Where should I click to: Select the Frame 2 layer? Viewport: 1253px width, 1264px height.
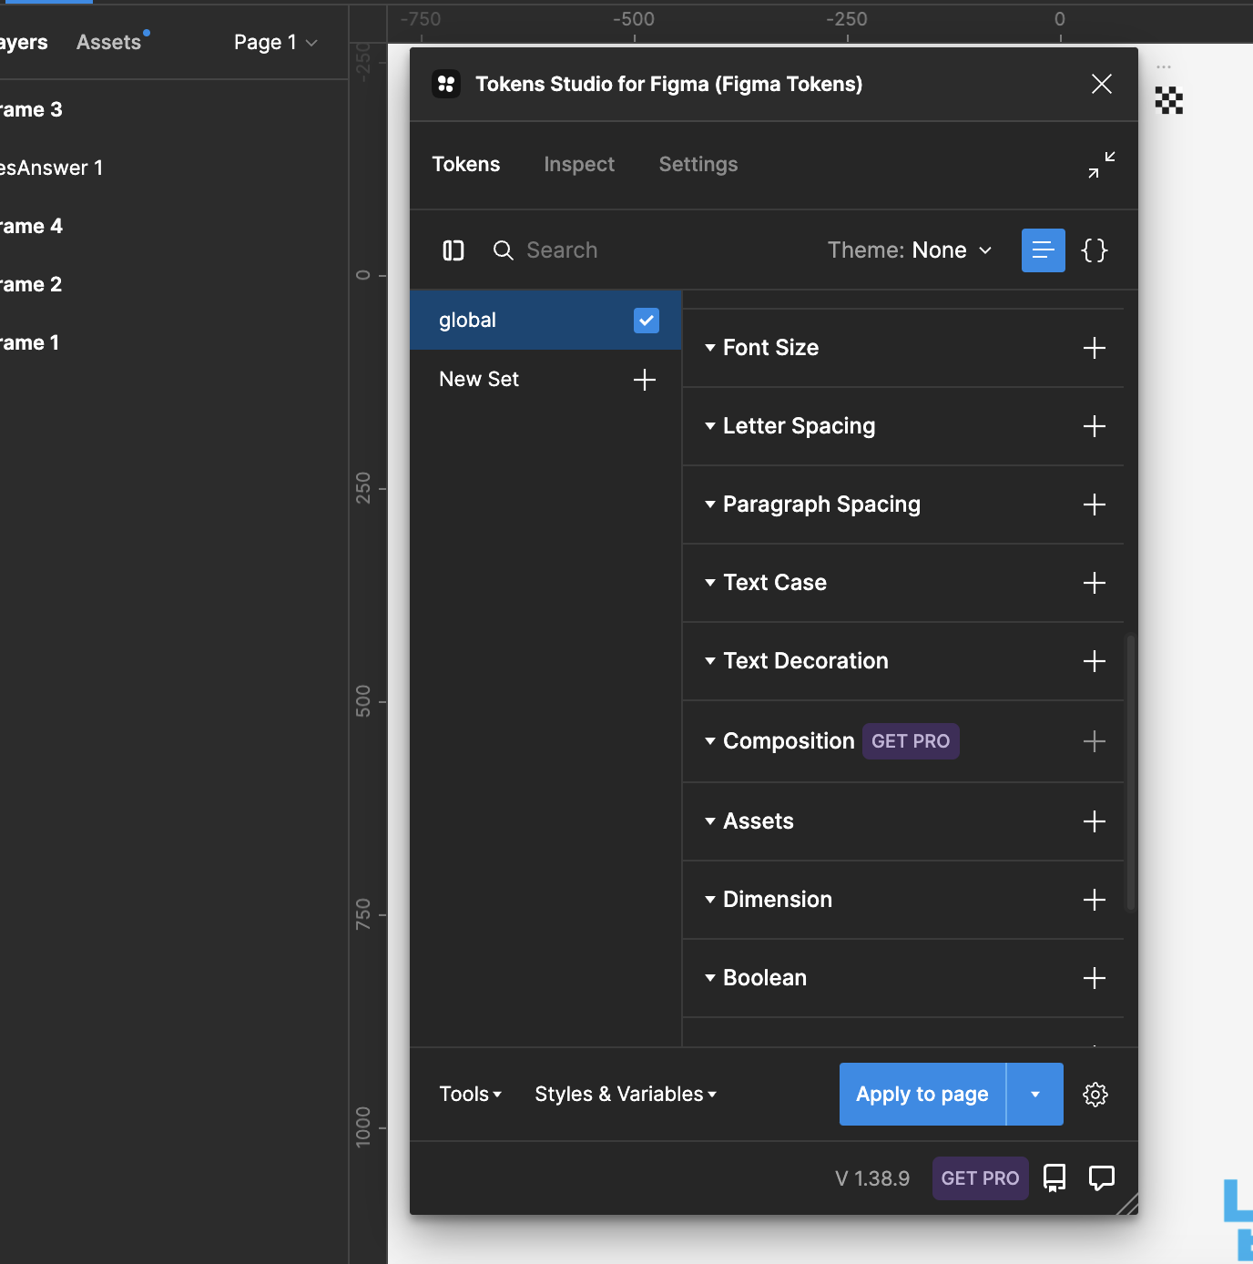(31, 285)
